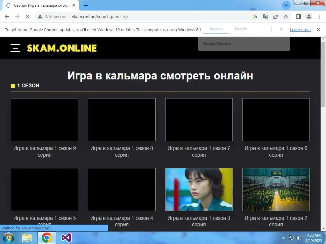This screenshot has height=244, width=326.
Task: Show hidden system tray icons
Action: (283, 238)
